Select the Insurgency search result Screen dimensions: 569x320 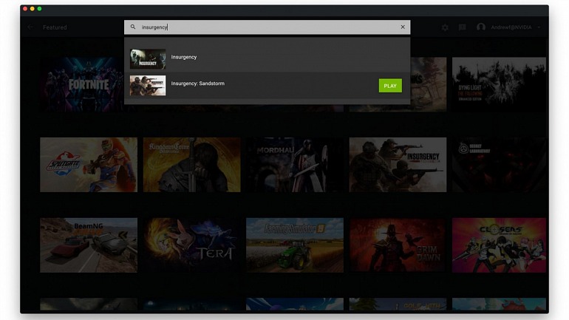[267, 59]
